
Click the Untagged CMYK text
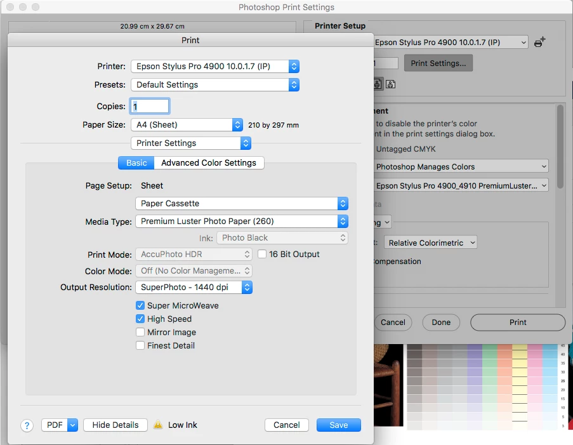(x=405, y=149)
